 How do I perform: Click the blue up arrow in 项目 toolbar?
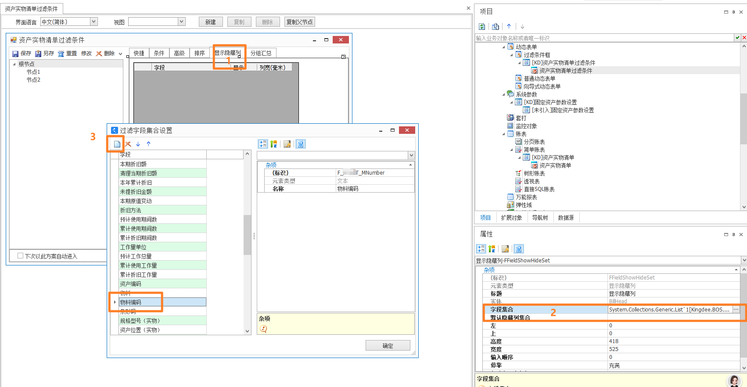(509, 26)
